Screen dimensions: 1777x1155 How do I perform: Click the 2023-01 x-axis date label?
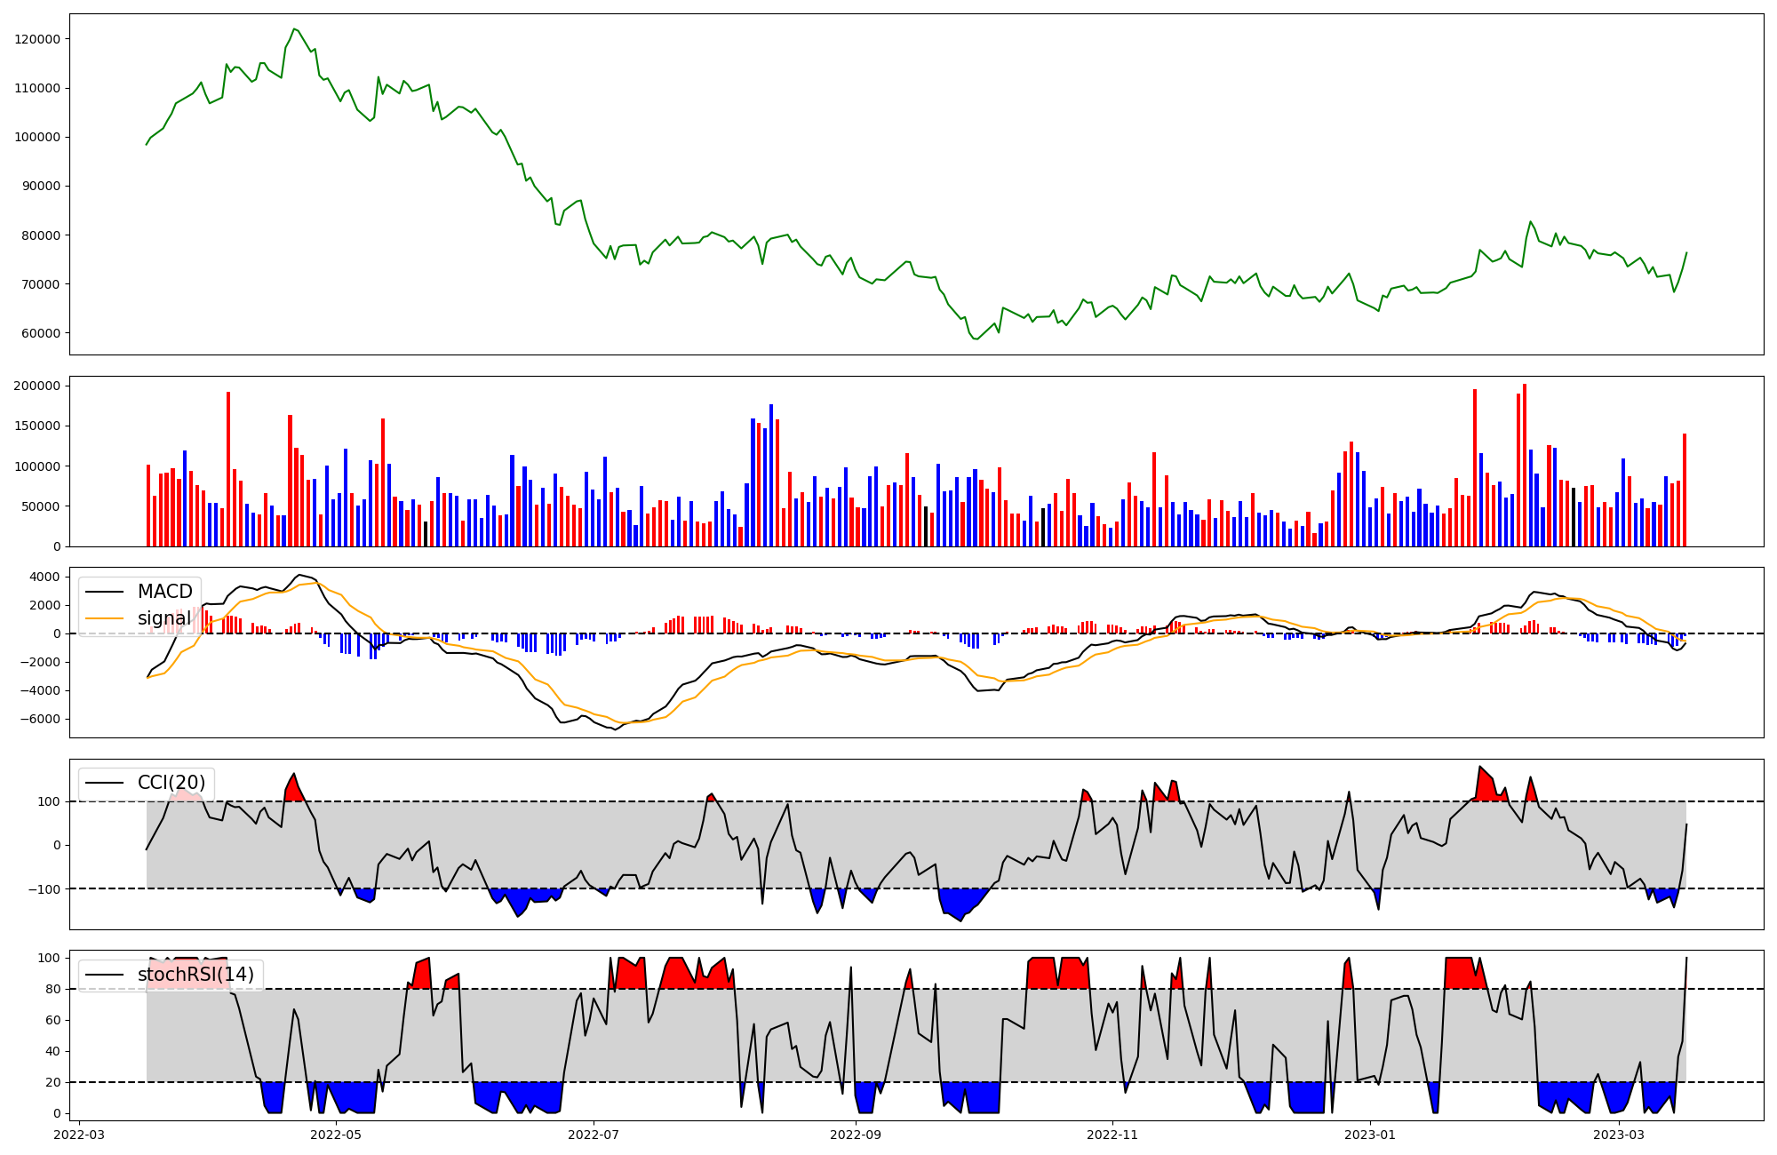click(x=1369, y=1135)
